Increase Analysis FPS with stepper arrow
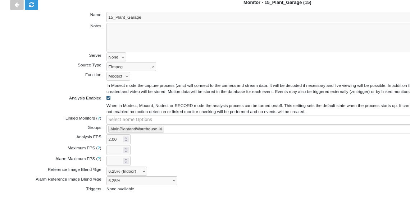This screenshot has width=410, height=214. (x=126, y=138)
